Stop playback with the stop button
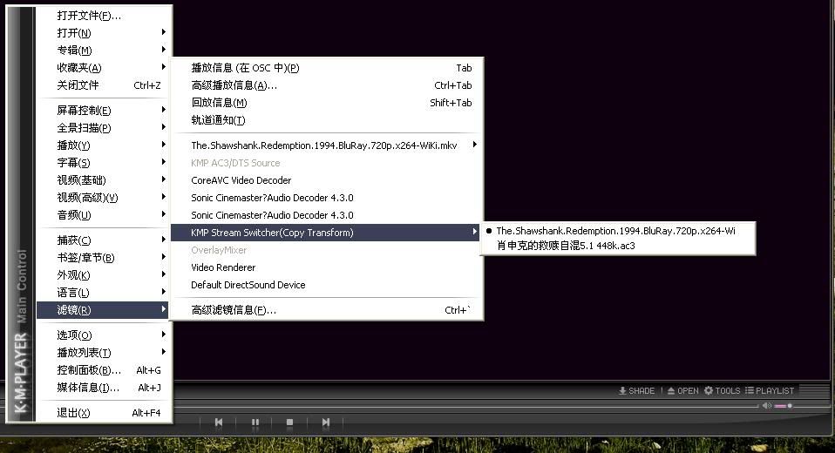Image resolution: width=835 pixels, height=453 pixels. point(289,423)
